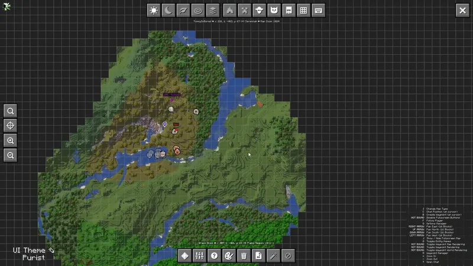
Task: Delete the map (trash can icon)
Action: [244, 256]
